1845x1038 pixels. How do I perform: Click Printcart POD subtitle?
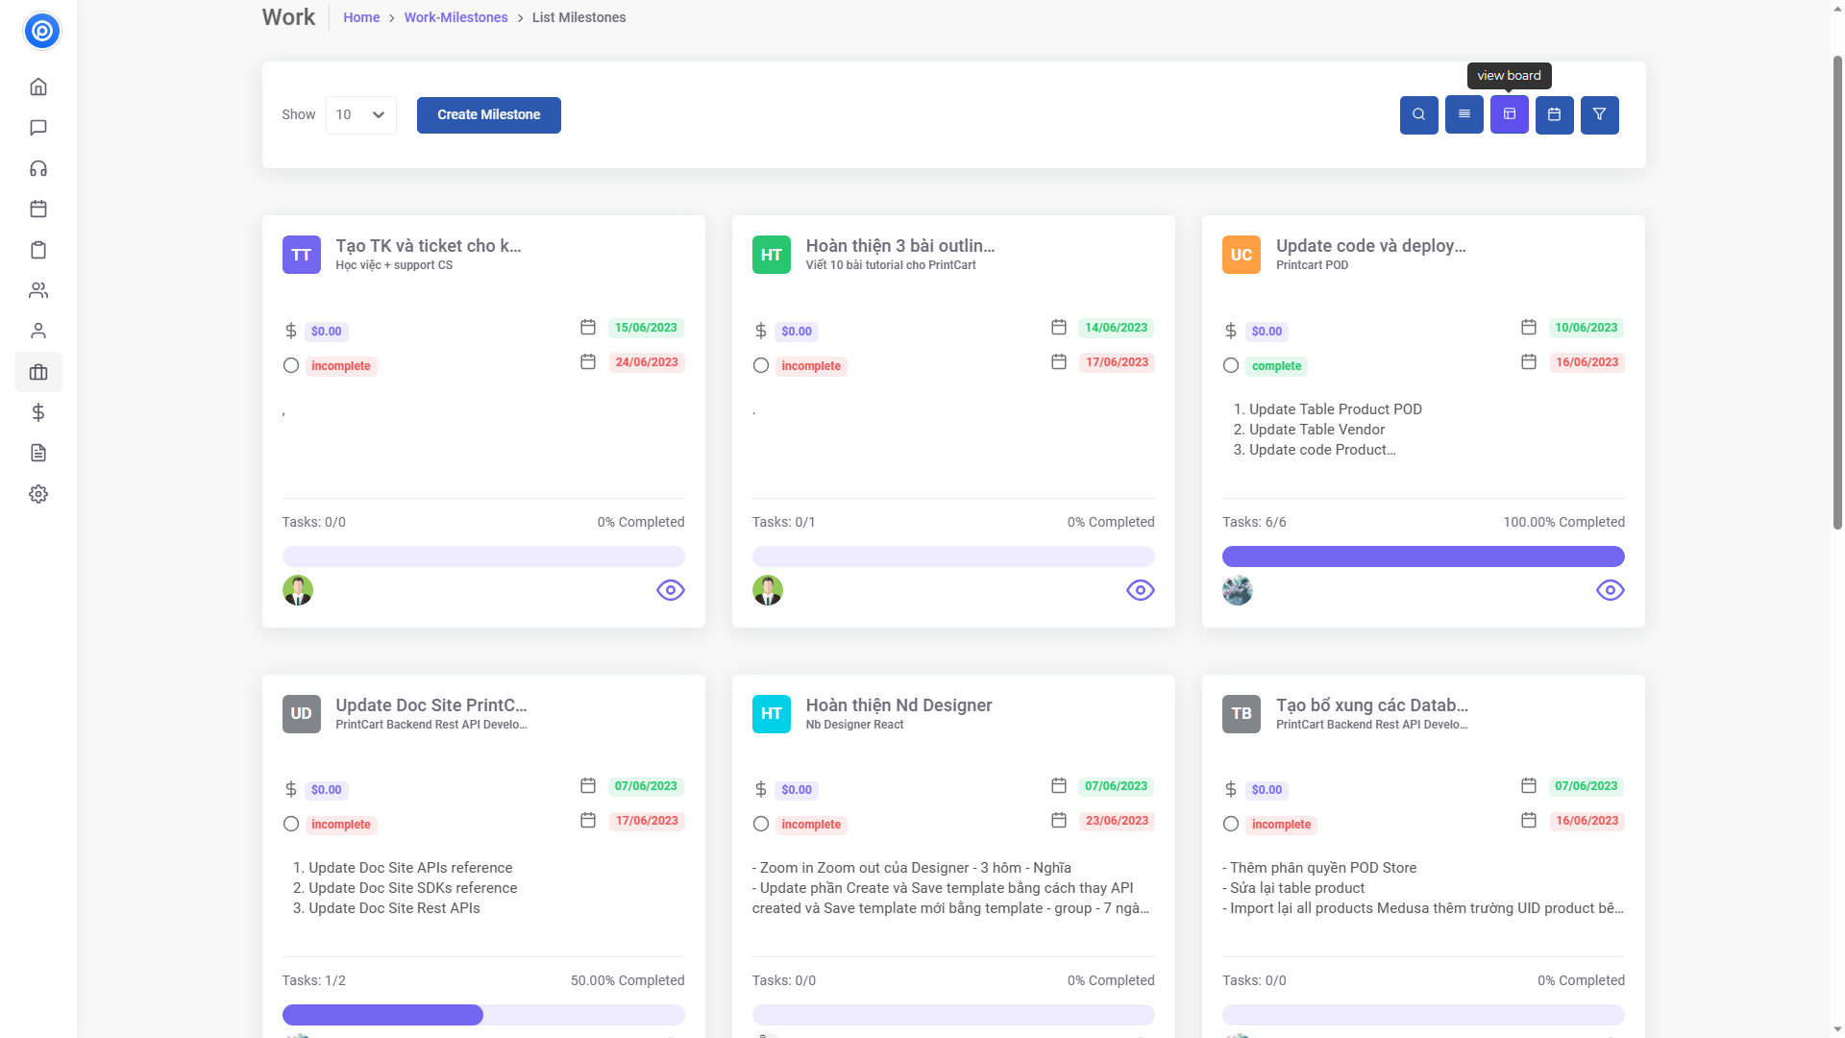(x=1312, y=265)
